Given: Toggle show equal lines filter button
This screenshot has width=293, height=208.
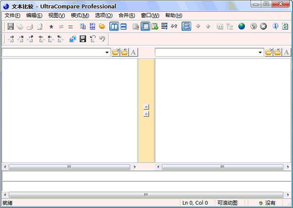Looking at the screenshot, I should coord(70,27).
